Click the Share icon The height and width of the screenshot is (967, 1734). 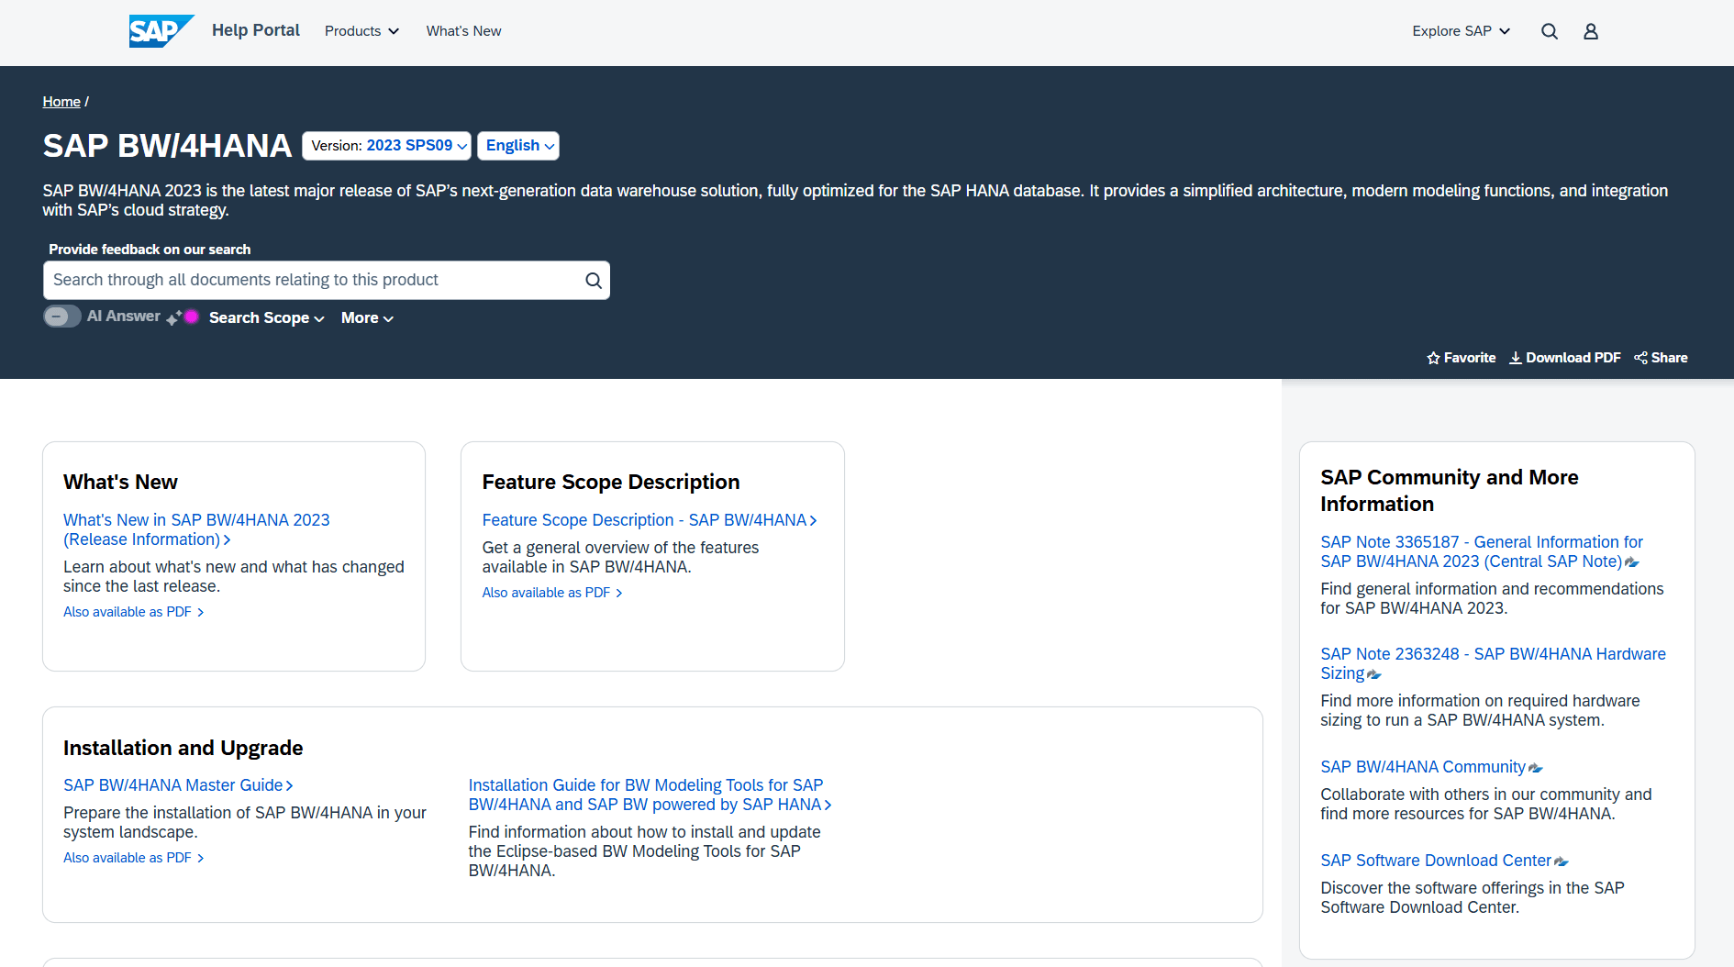1640,358
